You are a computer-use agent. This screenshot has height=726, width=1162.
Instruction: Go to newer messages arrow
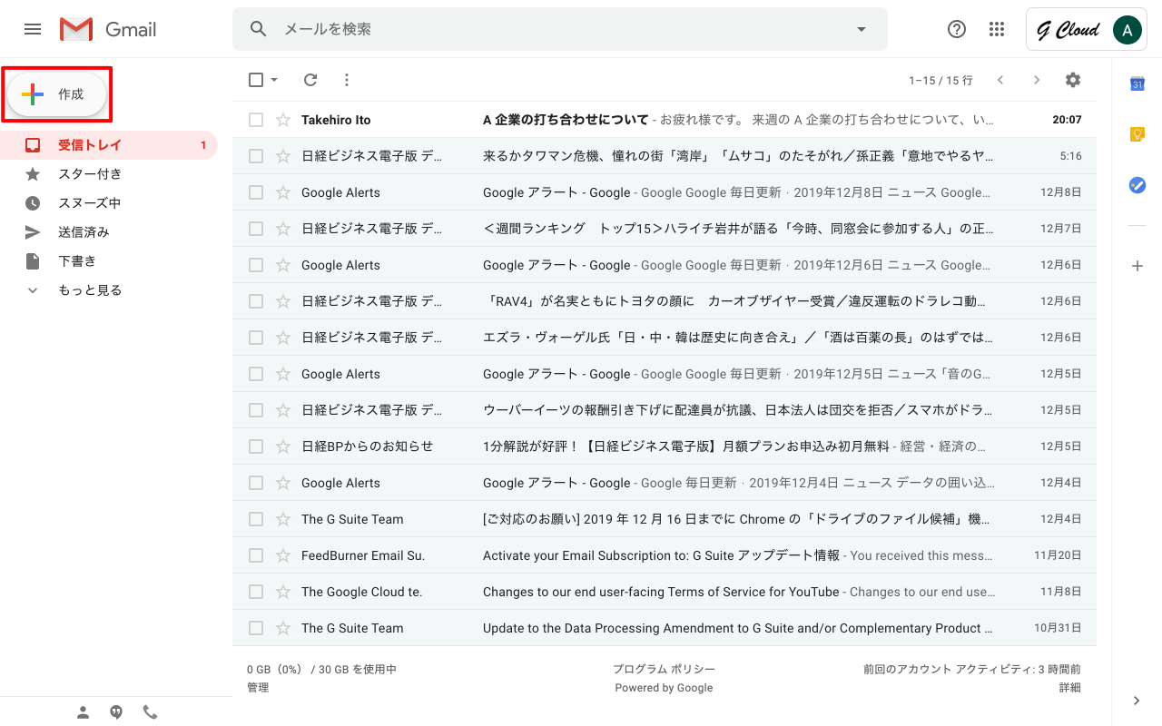1000,80
